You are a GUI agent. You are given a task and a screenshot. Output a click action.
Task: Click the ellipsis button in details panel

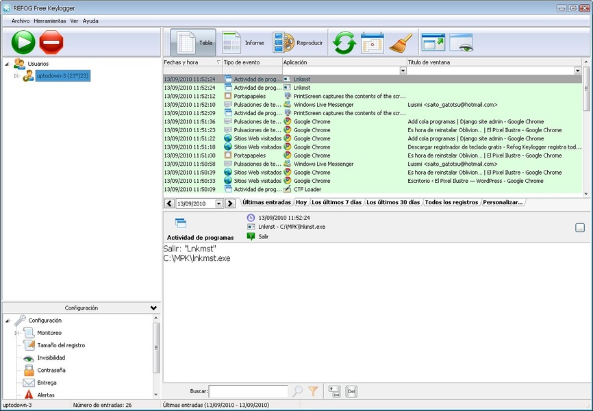(579, 228)
